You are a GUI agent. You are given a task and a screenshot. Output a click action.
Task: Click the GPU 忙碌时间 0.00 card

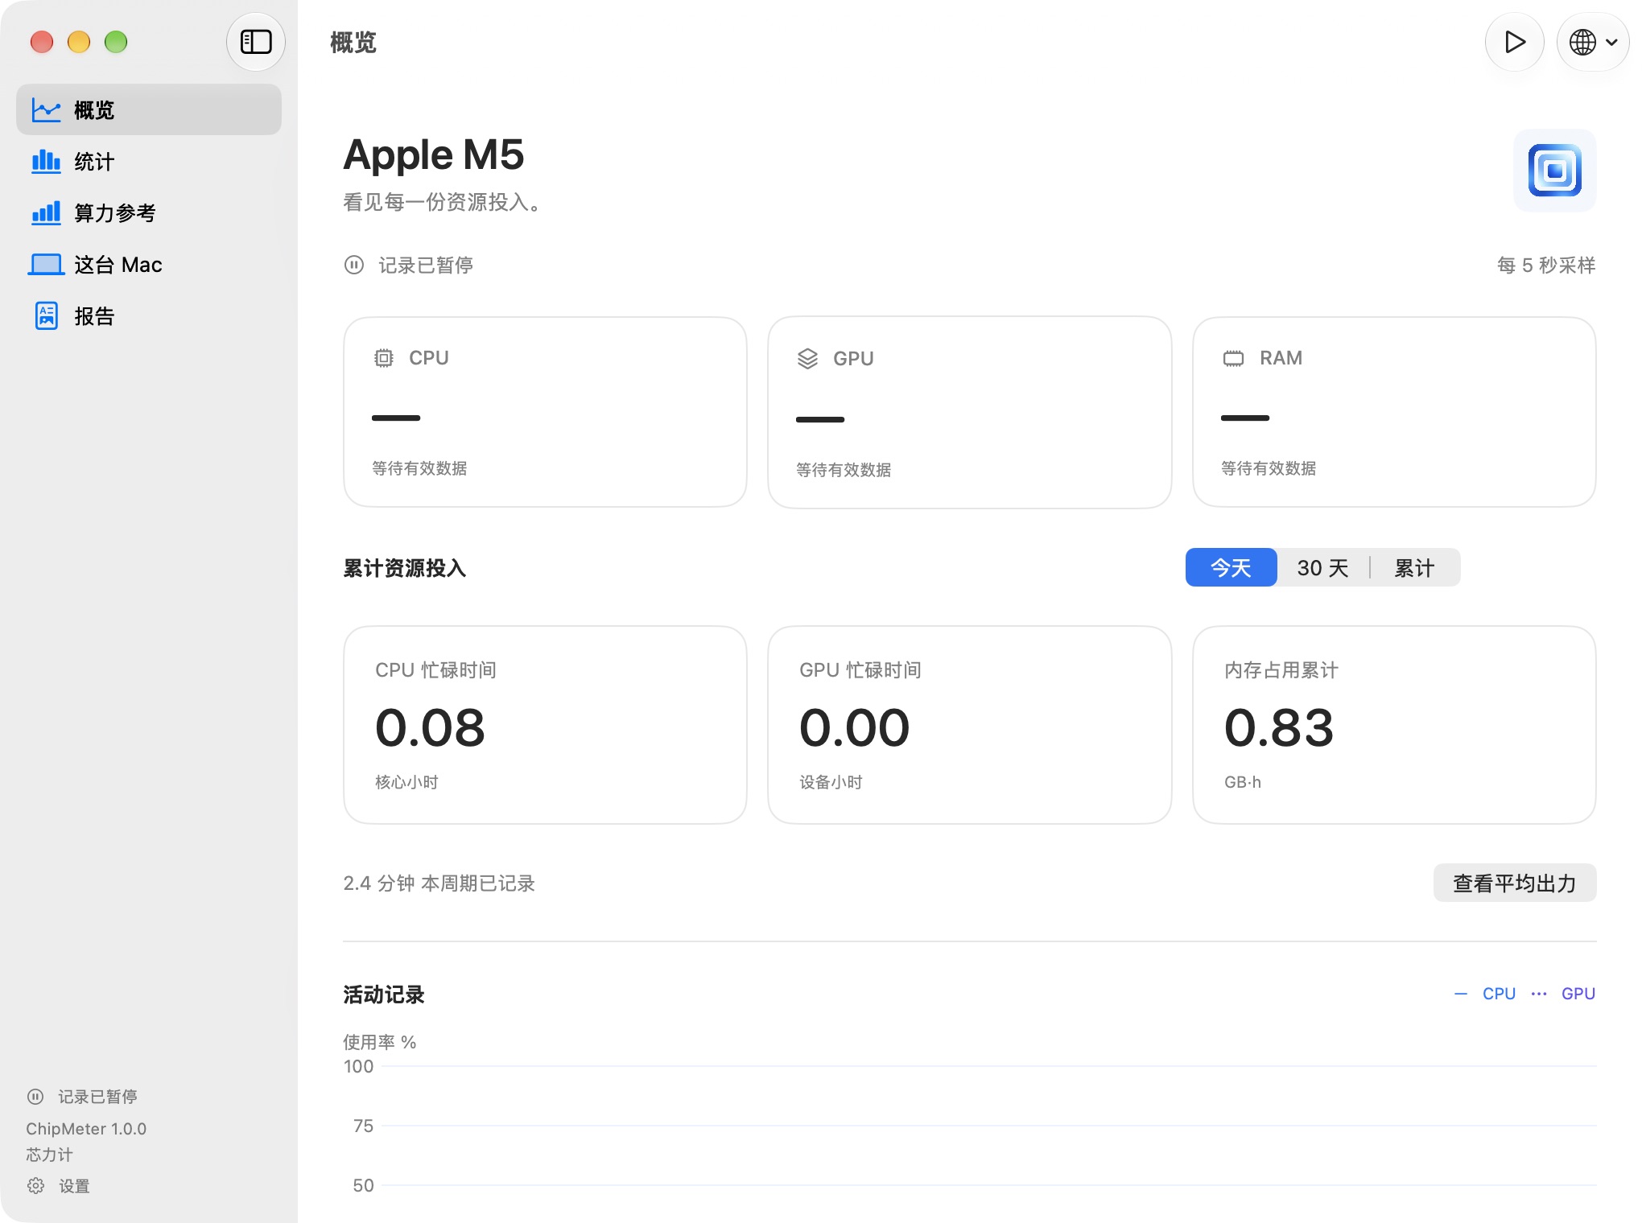[x=969, y=725]
